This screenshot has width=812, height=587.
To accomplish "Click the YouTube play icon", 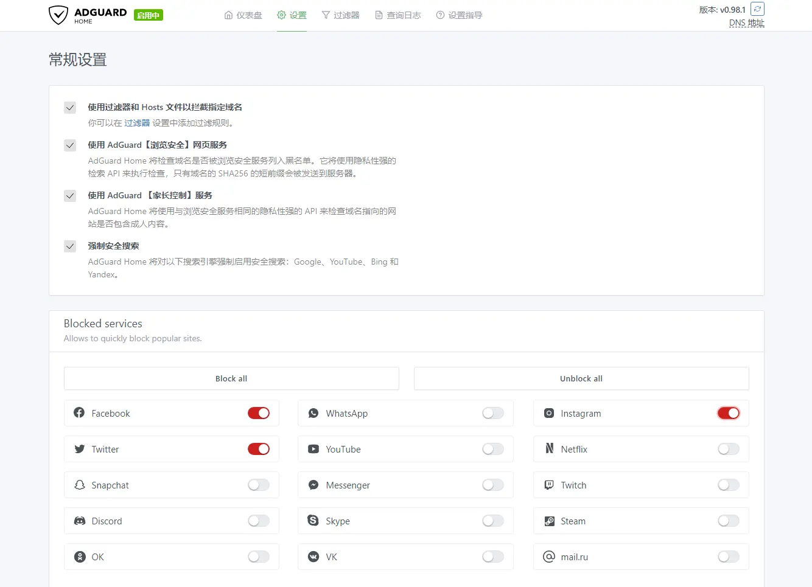I will point(313,449).
